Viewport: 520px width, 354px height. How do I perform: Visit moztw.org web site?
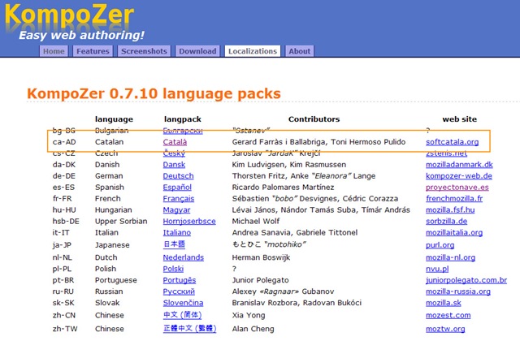pyautogui.click(x=445, y=329)
